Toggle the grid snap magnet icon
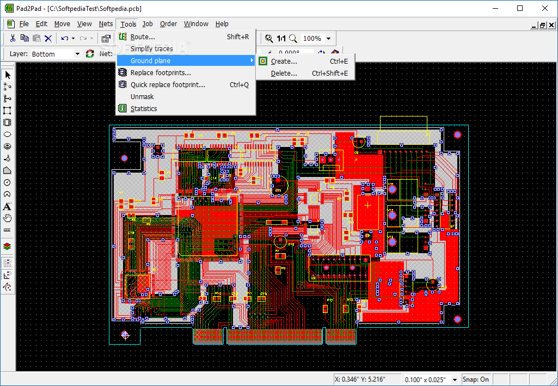The width and height of the screenshot is (558, 386). click(x=7, y=263)
